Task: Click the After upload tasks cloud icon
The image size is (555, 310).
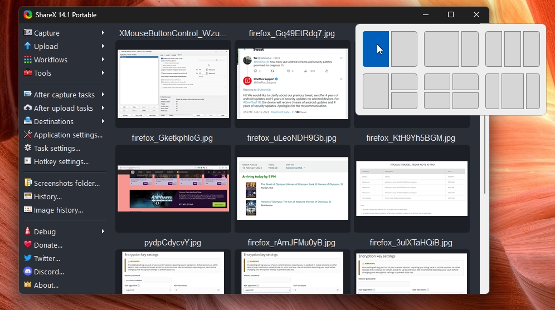Action: pos(28,108)
